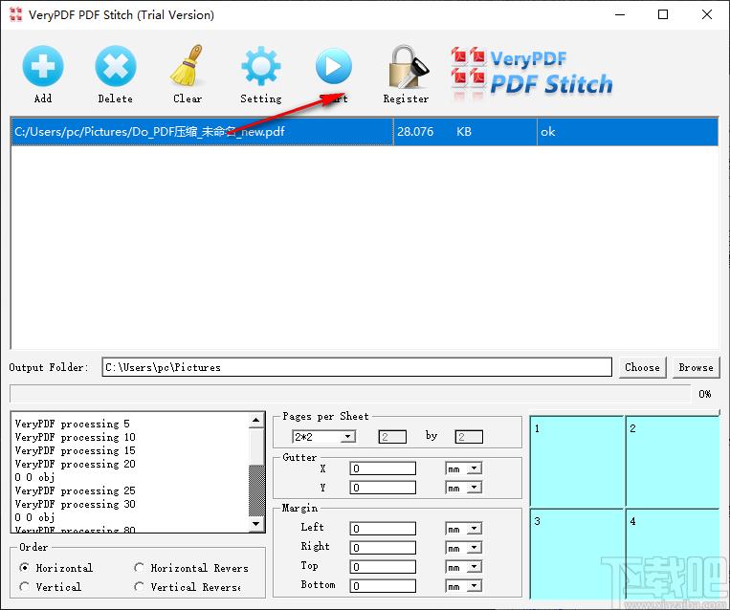
Task: Click the app icon in title bar
Action: [16, 14]
